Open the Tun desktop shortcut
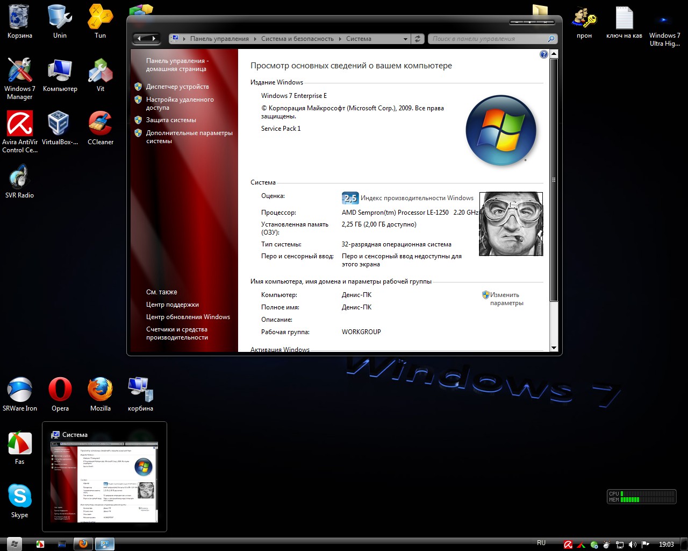The width and height of the screenshot is (688, 551). (x=100, y=22)
